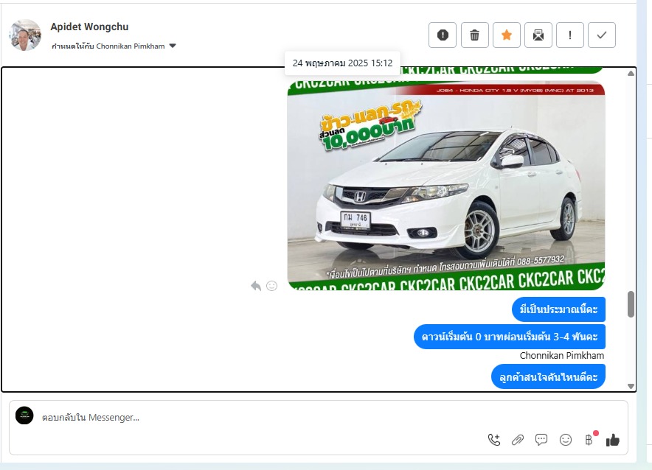Attach a file using paperclip icon
Screen dimensions: 652x470
tap(518, 440)
